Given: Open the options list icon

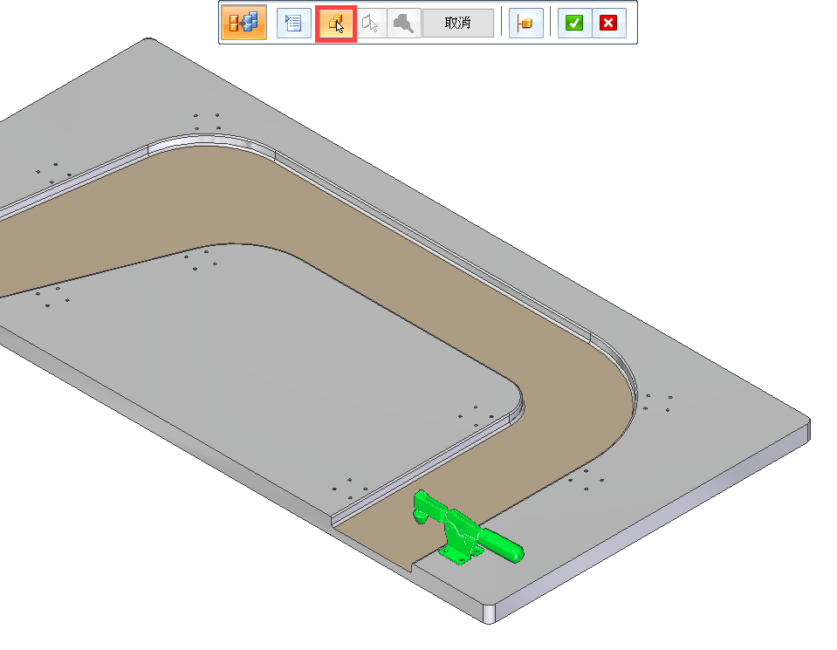Looking at the screenshot, I should 293,23.
